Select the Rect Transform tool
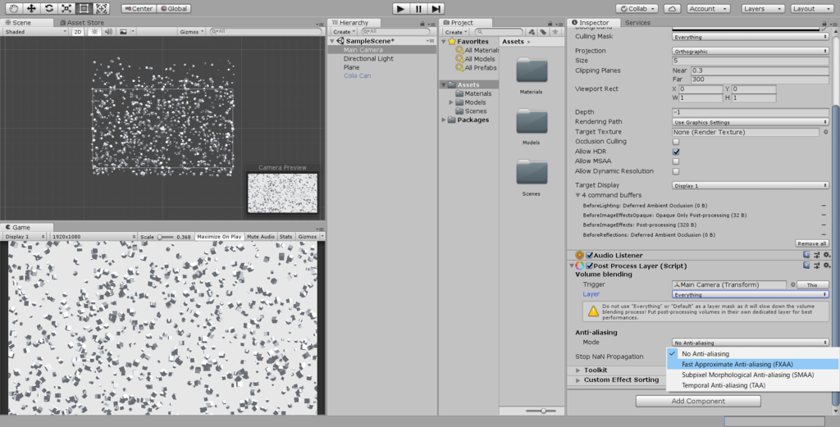 click(x=84, y=8)
